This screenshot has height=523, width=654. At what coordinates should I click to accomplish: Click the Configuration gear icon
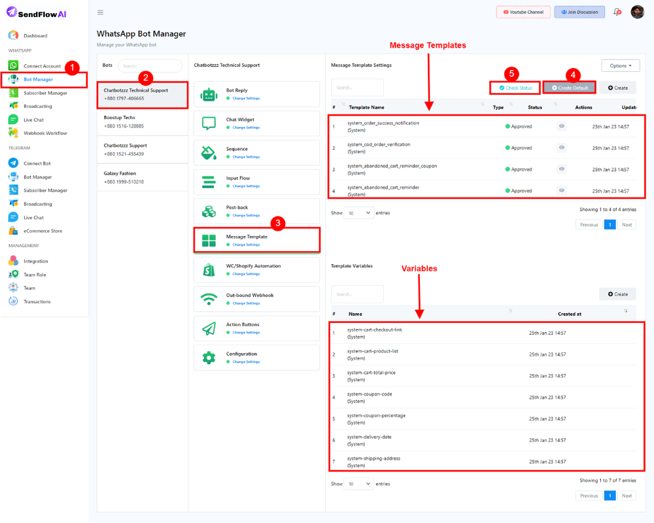209,358
